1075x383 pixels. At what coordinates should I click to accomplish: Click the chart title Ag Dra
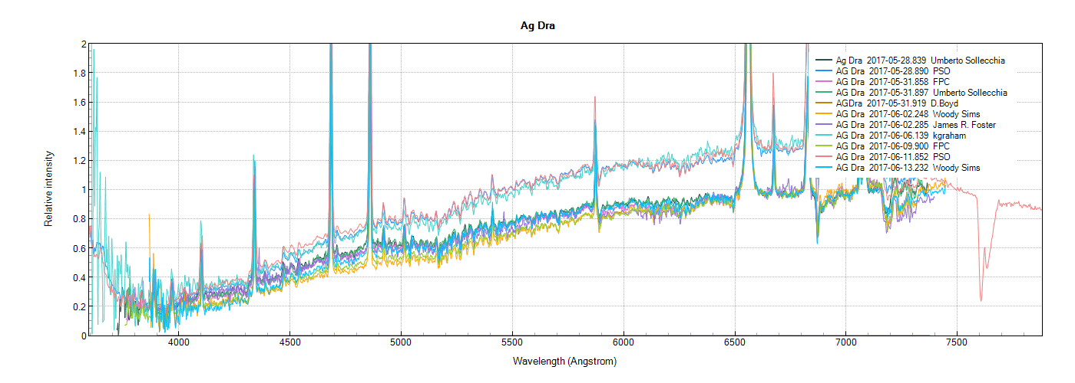tap(537, 26)
